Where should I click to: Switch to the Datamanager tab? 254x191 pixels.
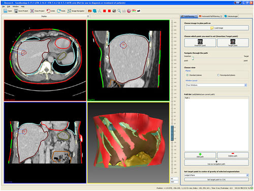pyautogui.click(x=231, y=16)
